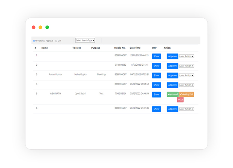
Task: Show OTP for row 4 visitor
Action: 156,85
